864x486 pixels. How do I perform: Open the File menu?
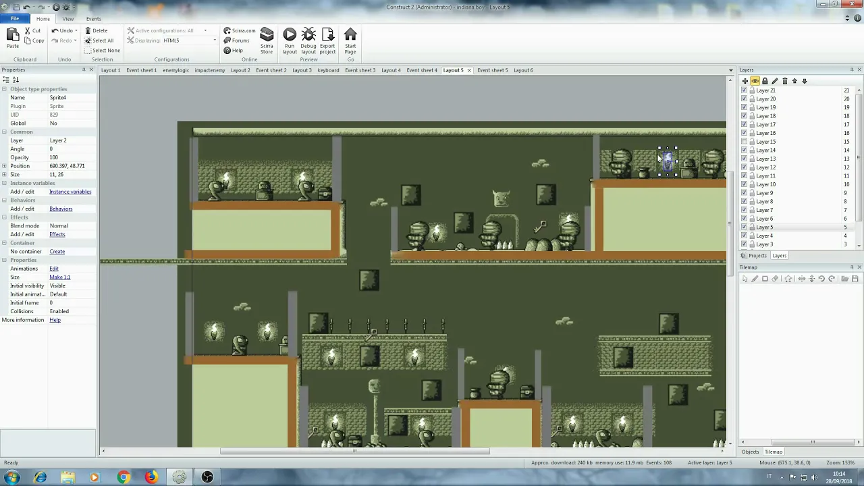[x=15, y=19]
